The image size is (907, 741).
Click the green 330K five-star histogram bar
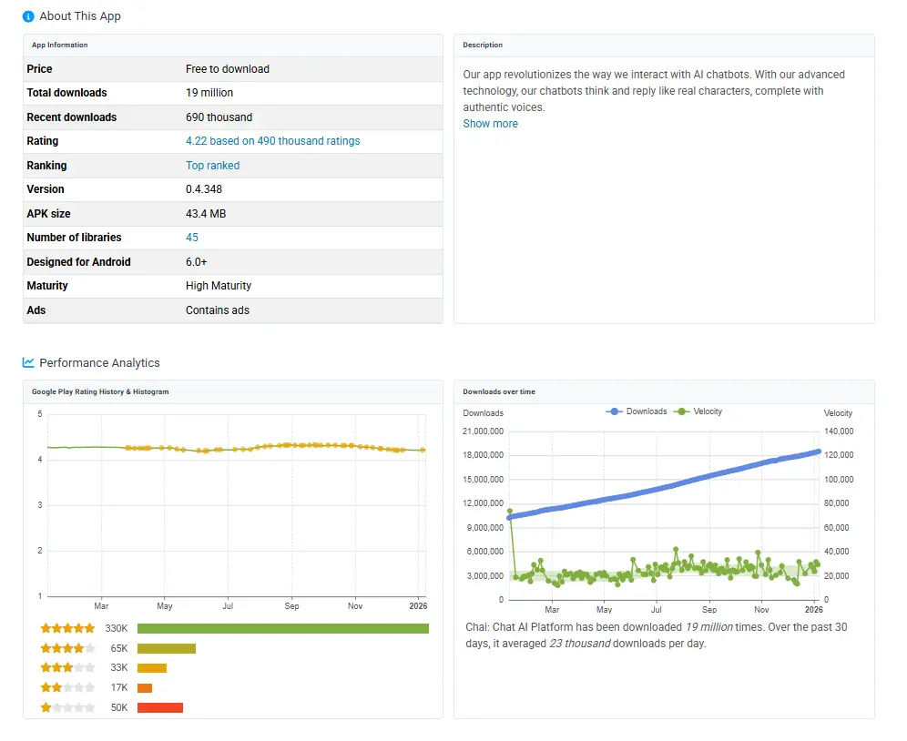(282, 628)
